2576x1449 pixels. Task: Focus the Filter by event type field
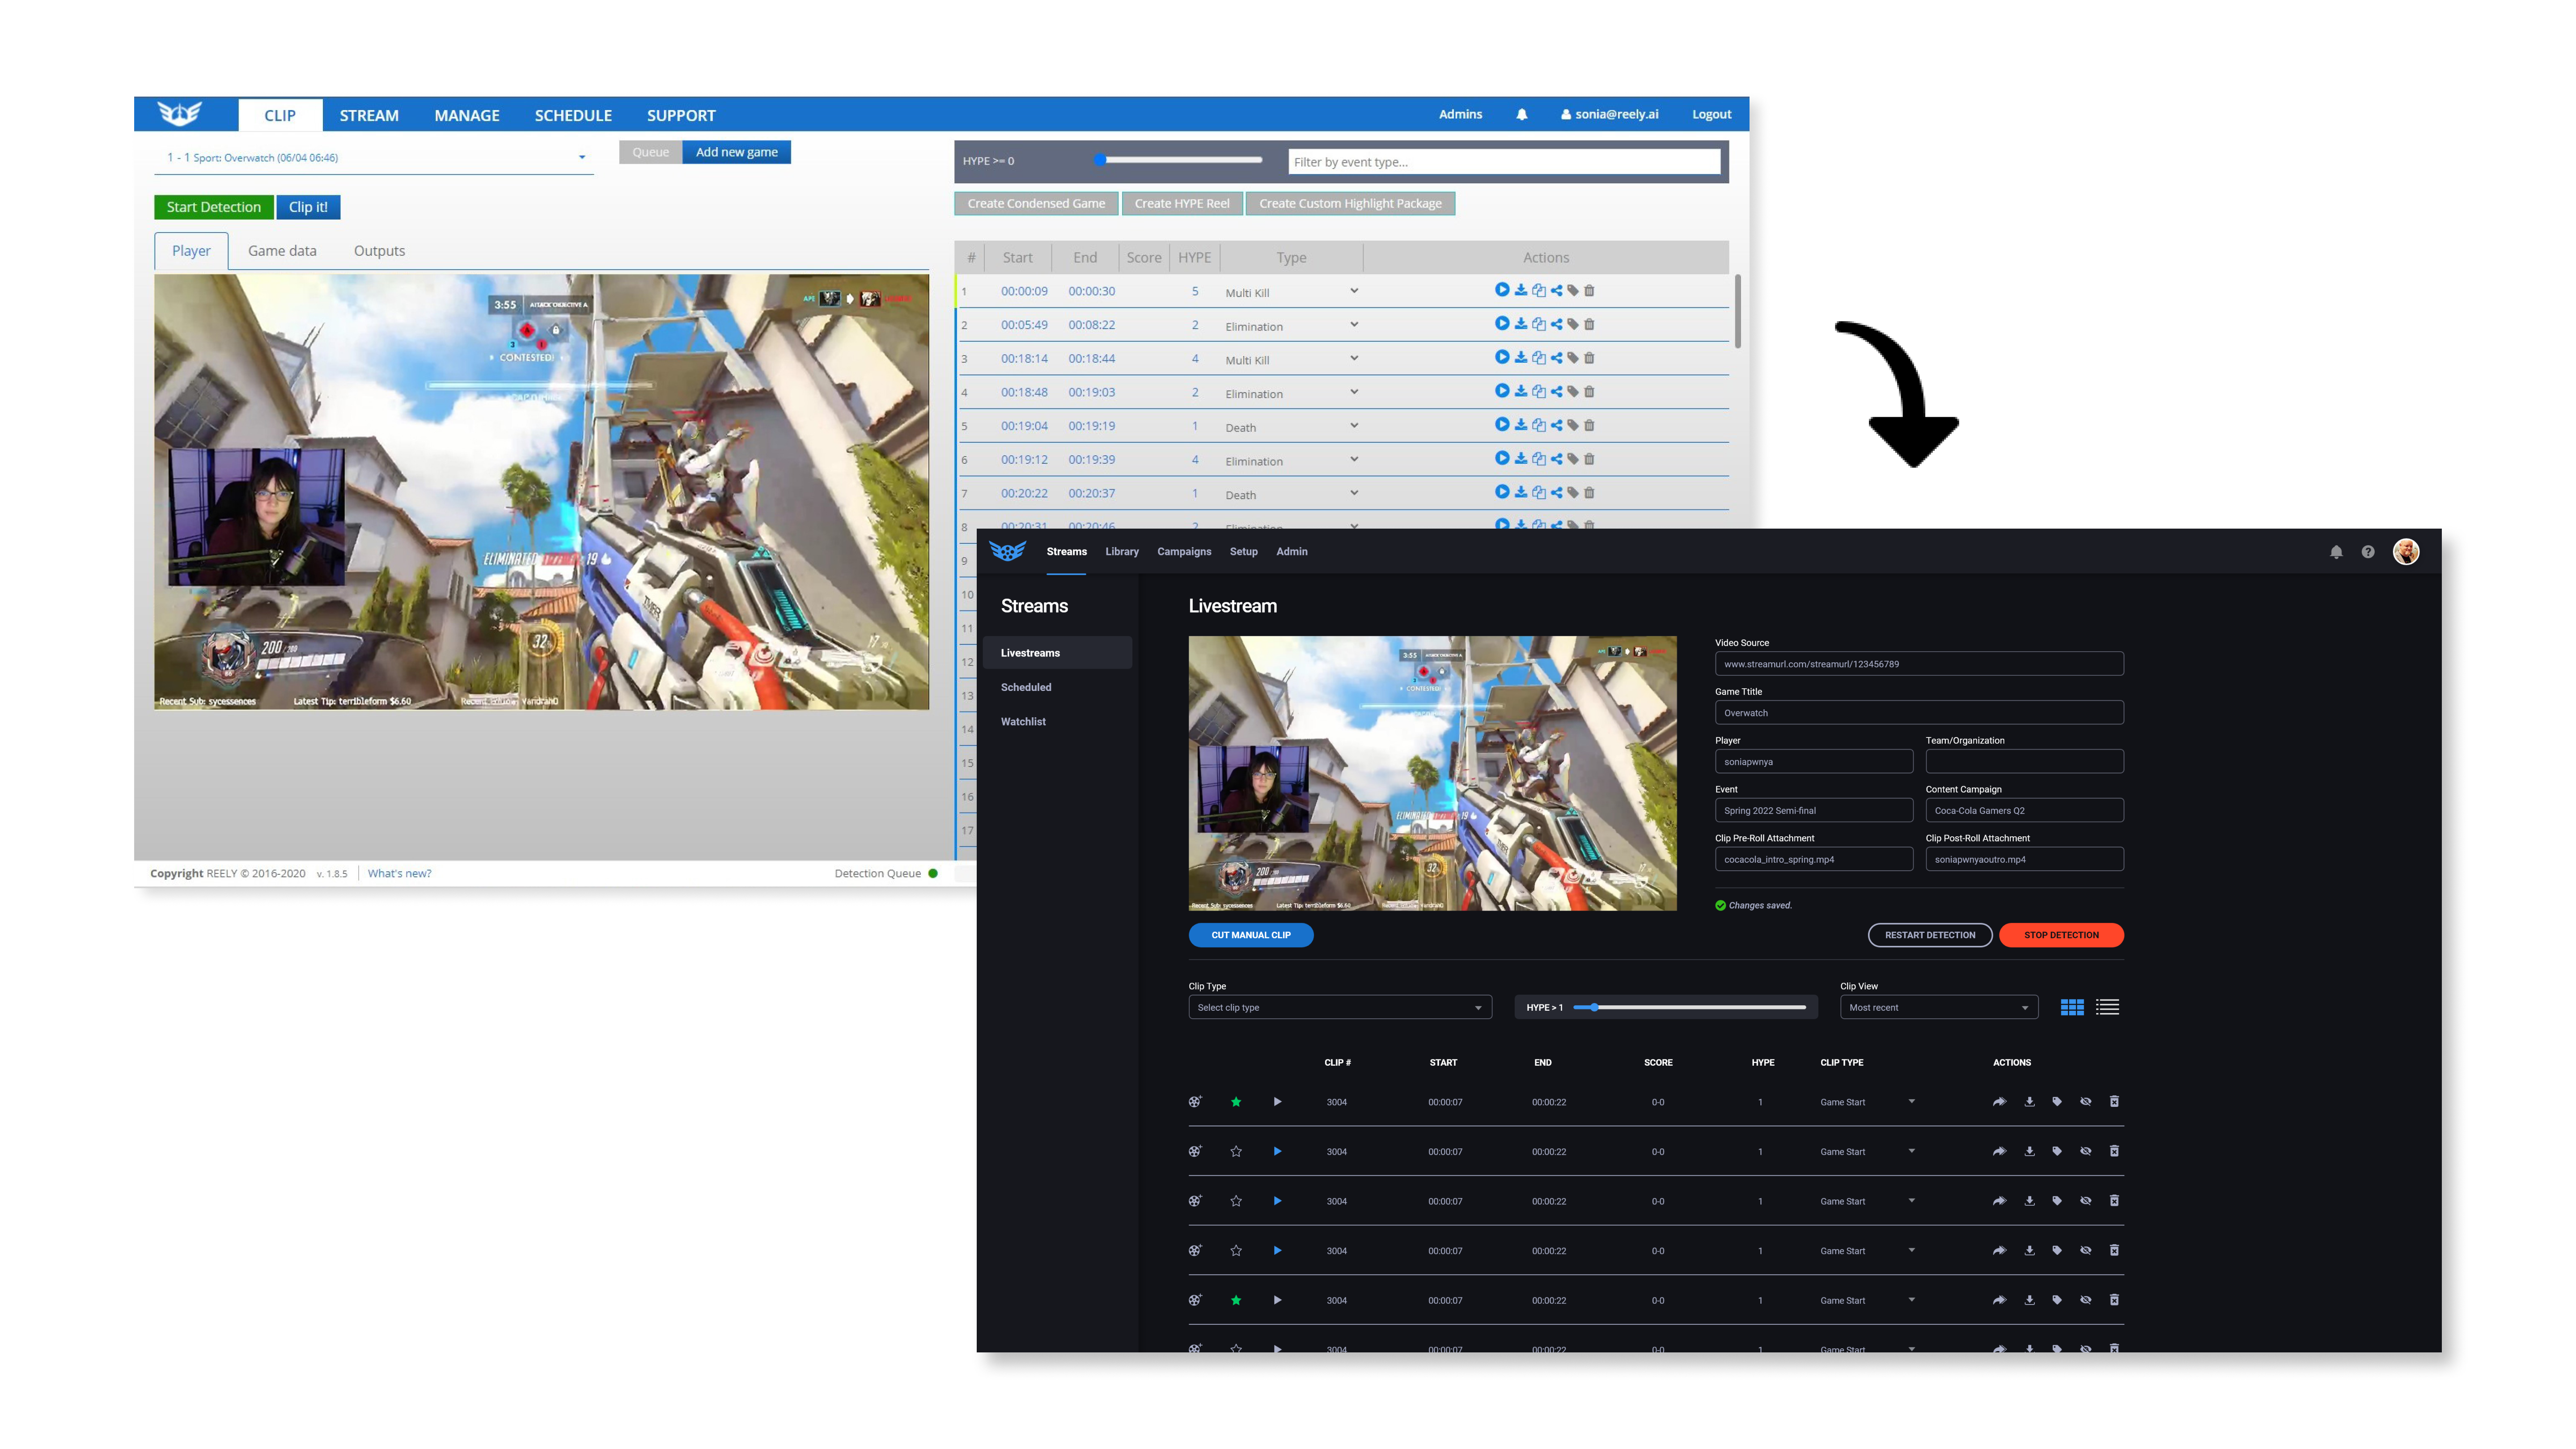point(1504,162)
